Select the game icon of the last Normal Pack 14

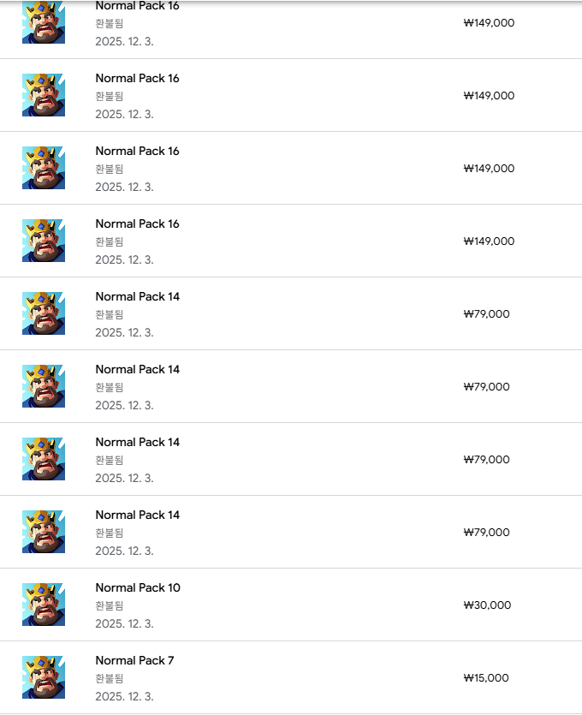44,532
